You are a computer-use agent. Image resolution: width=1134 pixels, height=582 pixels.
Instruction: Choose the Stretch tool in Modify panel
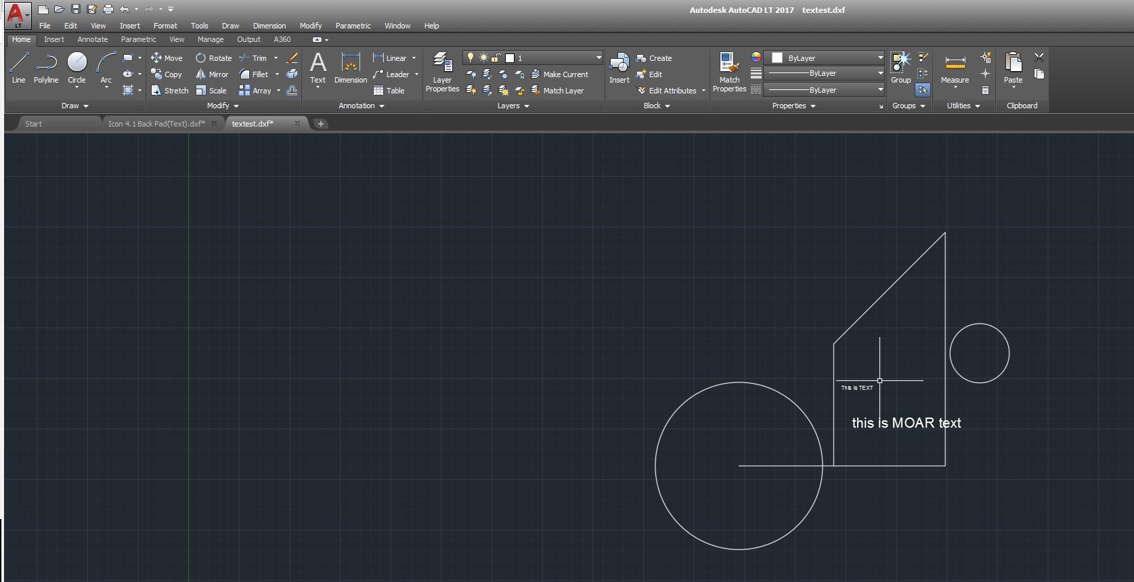pyautogui.click(x=156, y=91)
